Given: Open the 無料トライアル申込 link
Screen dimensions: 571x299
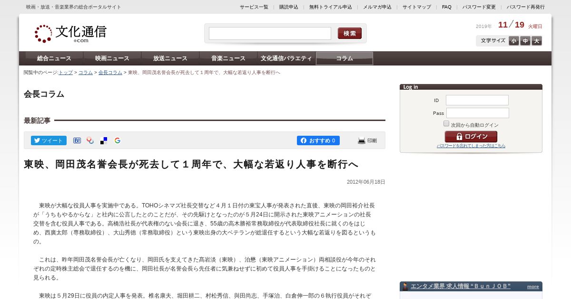Looking at the screenshot, I should [x=331, y=7].
